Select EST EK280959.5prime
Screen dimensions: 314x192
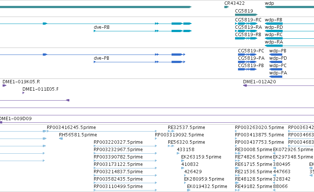204,179
